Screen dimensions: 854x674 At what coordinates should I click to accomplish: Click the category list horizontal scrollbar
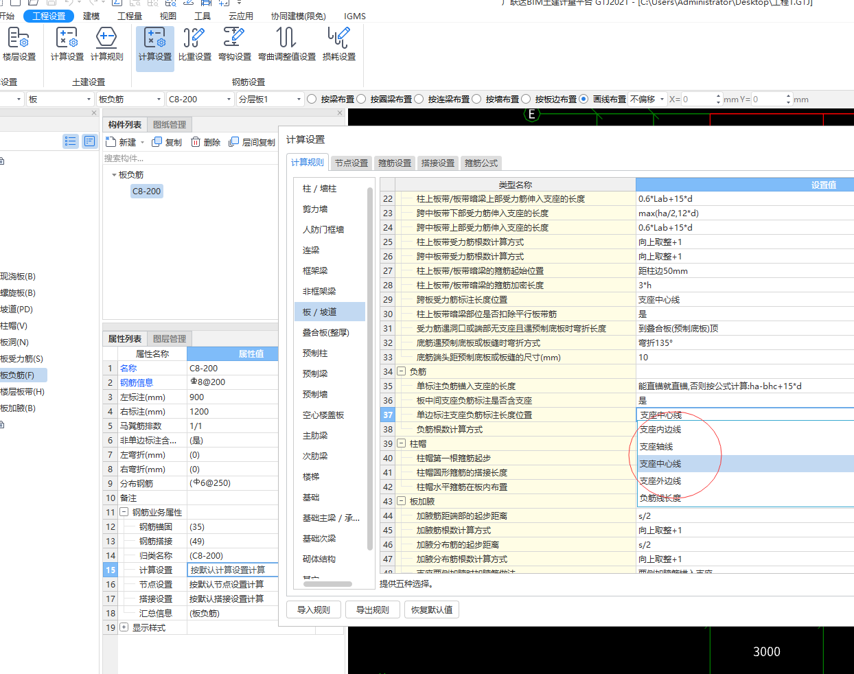[327, 584]
